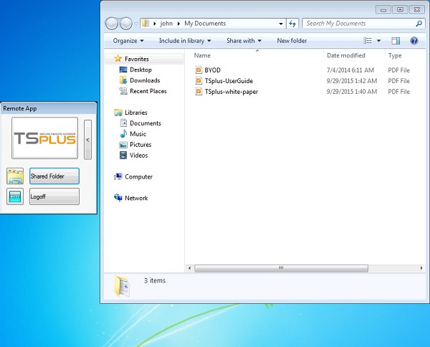Click New folder in toolbar
Viewport: 430px width, 347px height.
[292, 41]
